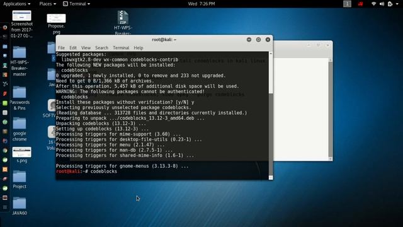Image resolution: width=403 pixels, height=227 pixels.
Task: Open the Edit menu in terminal
Action: [73, 48]
